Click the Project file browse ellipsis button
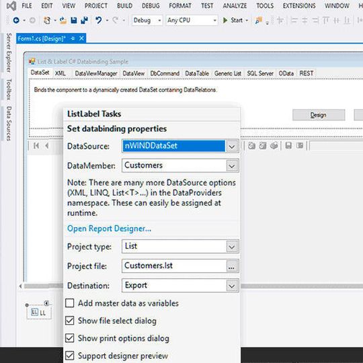 point(232,266)
